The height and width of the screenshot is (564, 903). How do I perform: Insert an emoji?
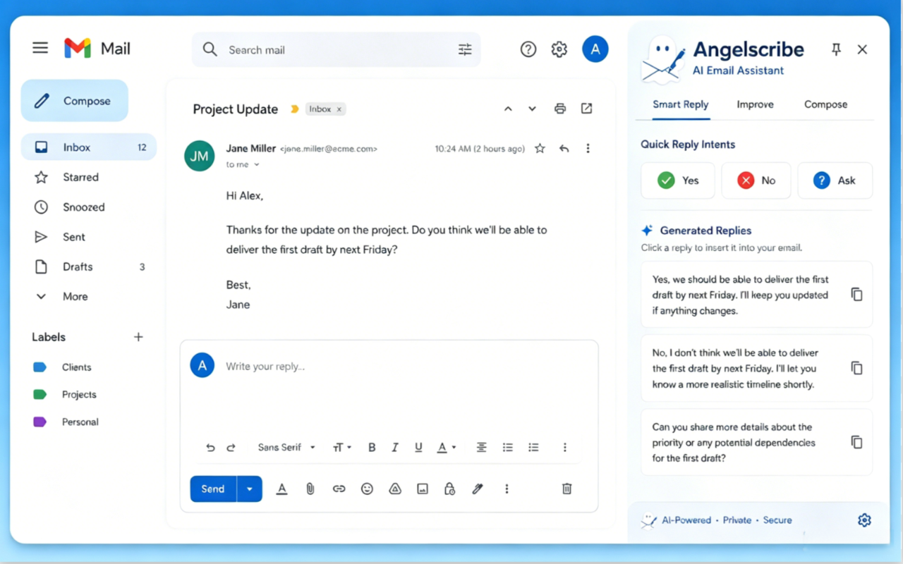coord(367,489)
